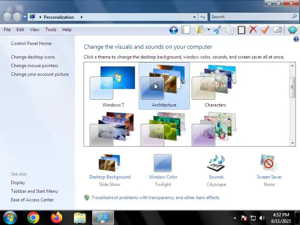Open the Windows Start button
The height and width of the screenshot is (225, 300).
coord(10,218)
